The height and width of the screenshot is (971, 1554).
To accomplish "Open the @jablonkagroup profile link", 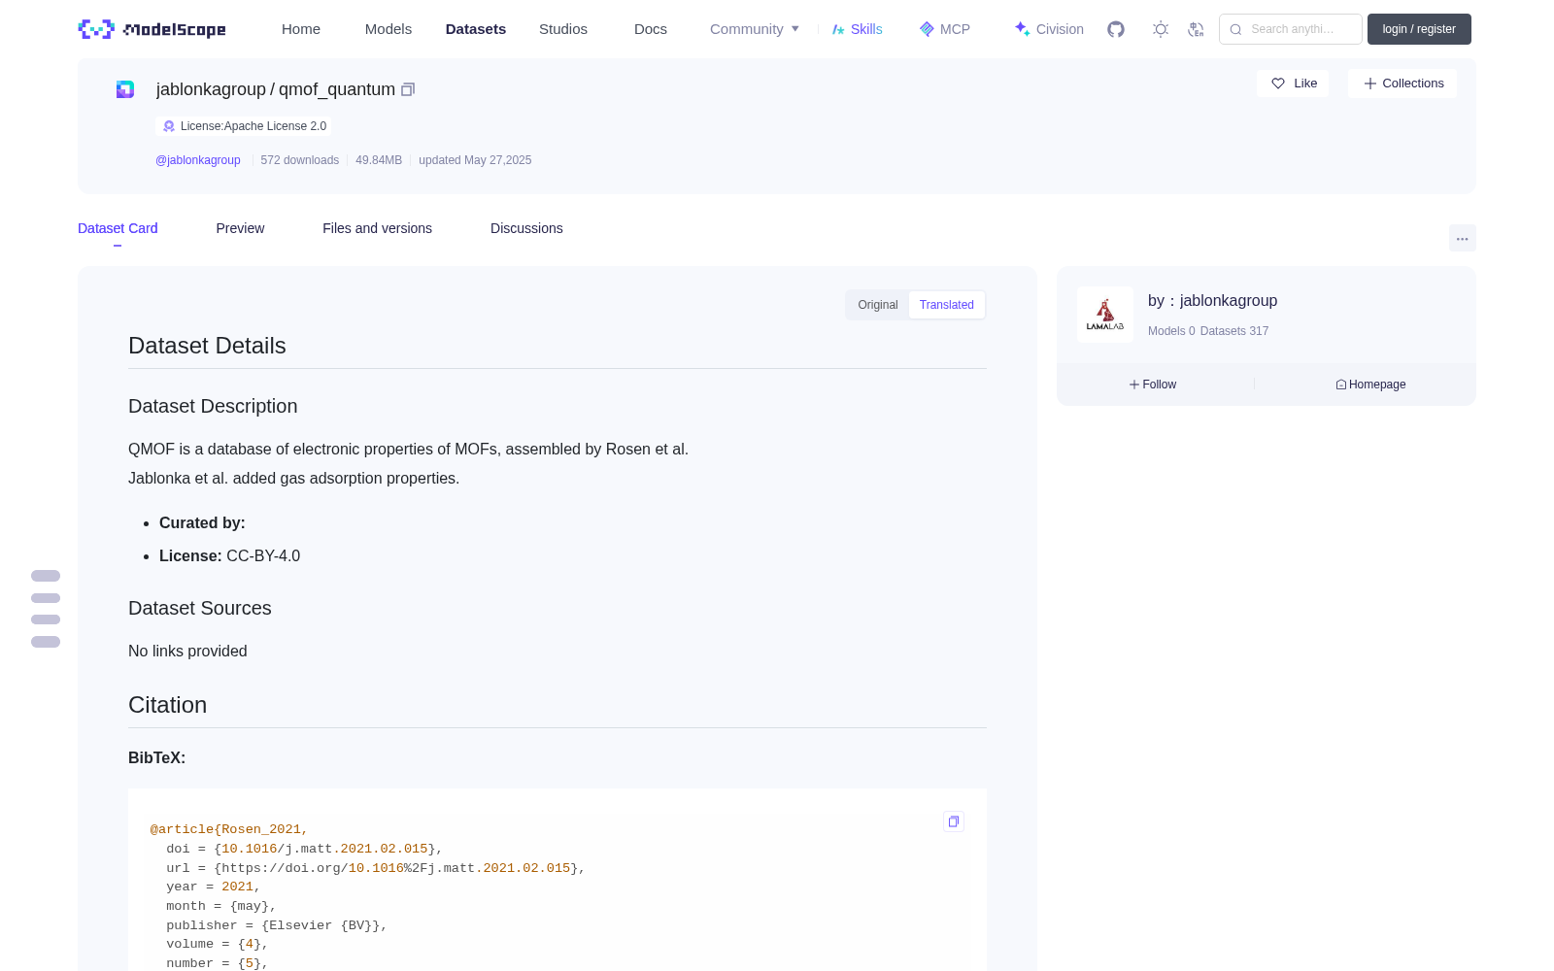I will click(198, 160).
